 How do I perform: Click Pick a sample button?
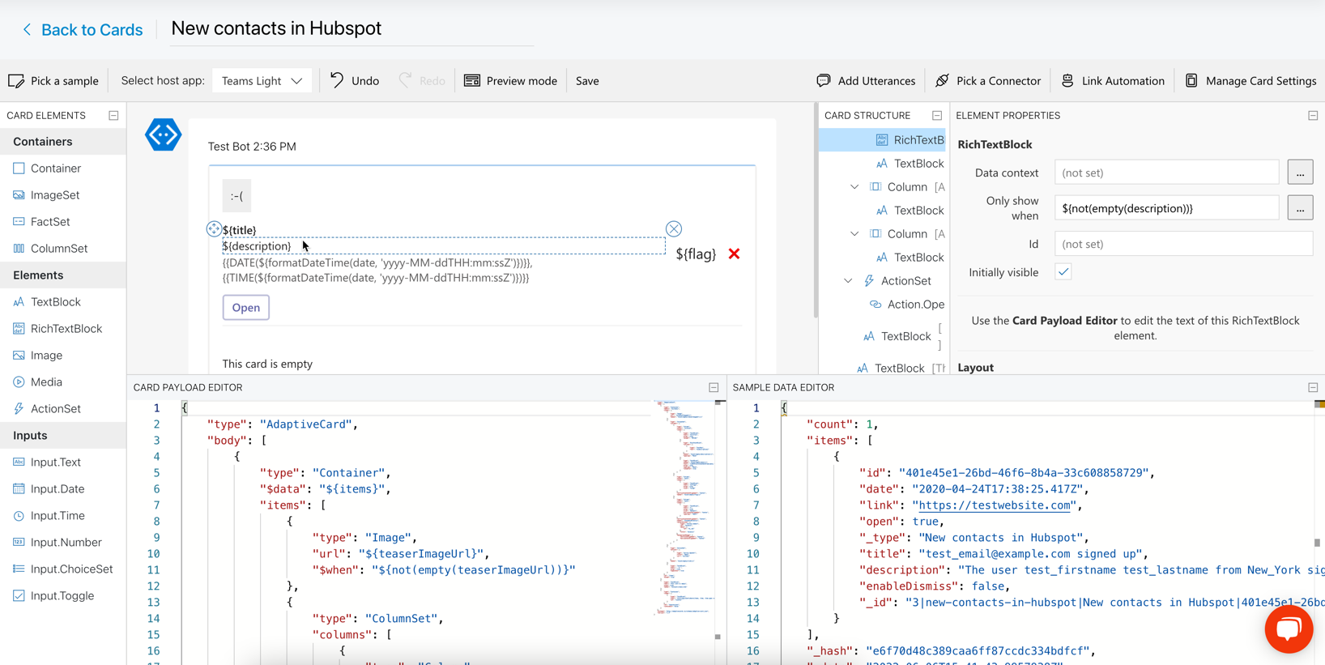pyautogui.click(x=53, y=80)
